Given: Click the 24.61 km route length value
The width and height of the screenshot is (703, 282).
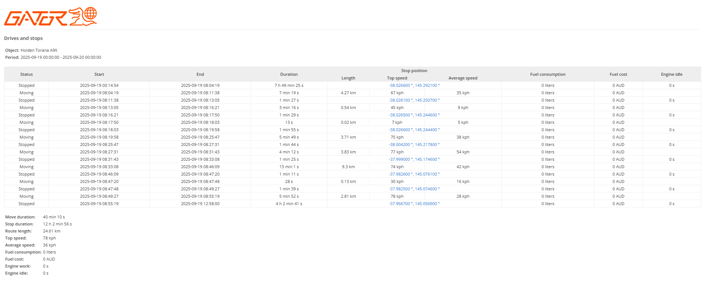Looking at the screenshot, I should click(x=52, y=231).
